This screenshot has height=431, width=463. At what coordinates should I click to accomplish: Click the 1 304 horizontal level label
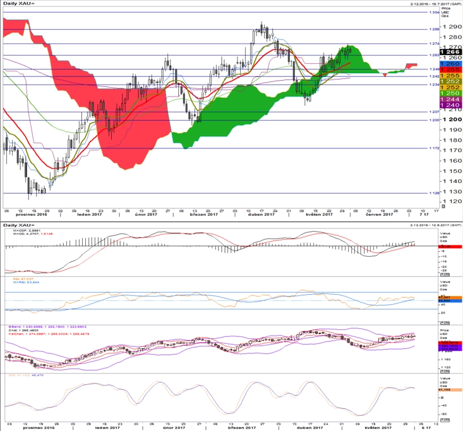(x=434, y=13)
